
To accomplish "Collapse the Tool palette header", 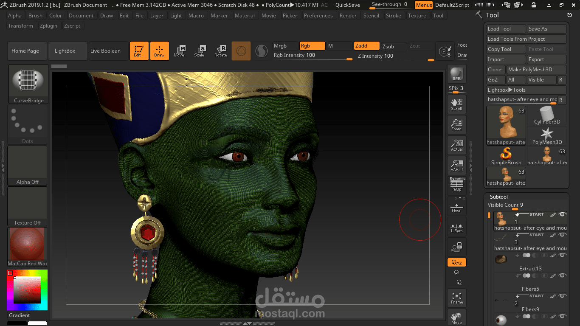I will click(492, 15).
